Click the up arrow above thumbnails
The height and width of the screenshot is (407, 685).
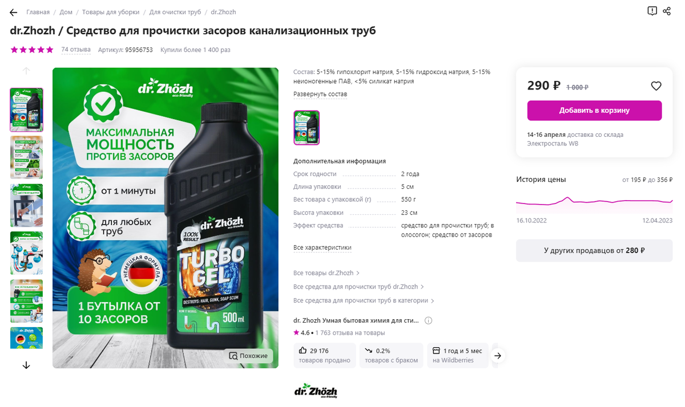click(x=26, y=71)
